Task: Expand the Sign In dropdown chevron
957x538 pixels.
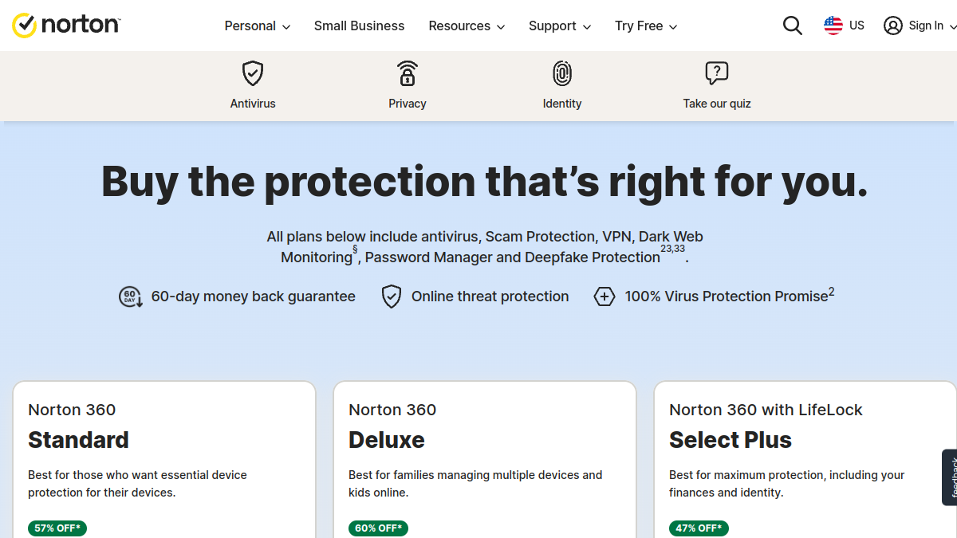Action: coord(952,27)
